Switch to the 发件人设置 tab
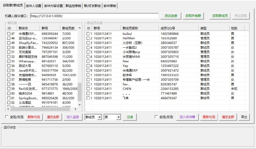The image size is (256, 149). pyautogui.click(x=34, y=6)
